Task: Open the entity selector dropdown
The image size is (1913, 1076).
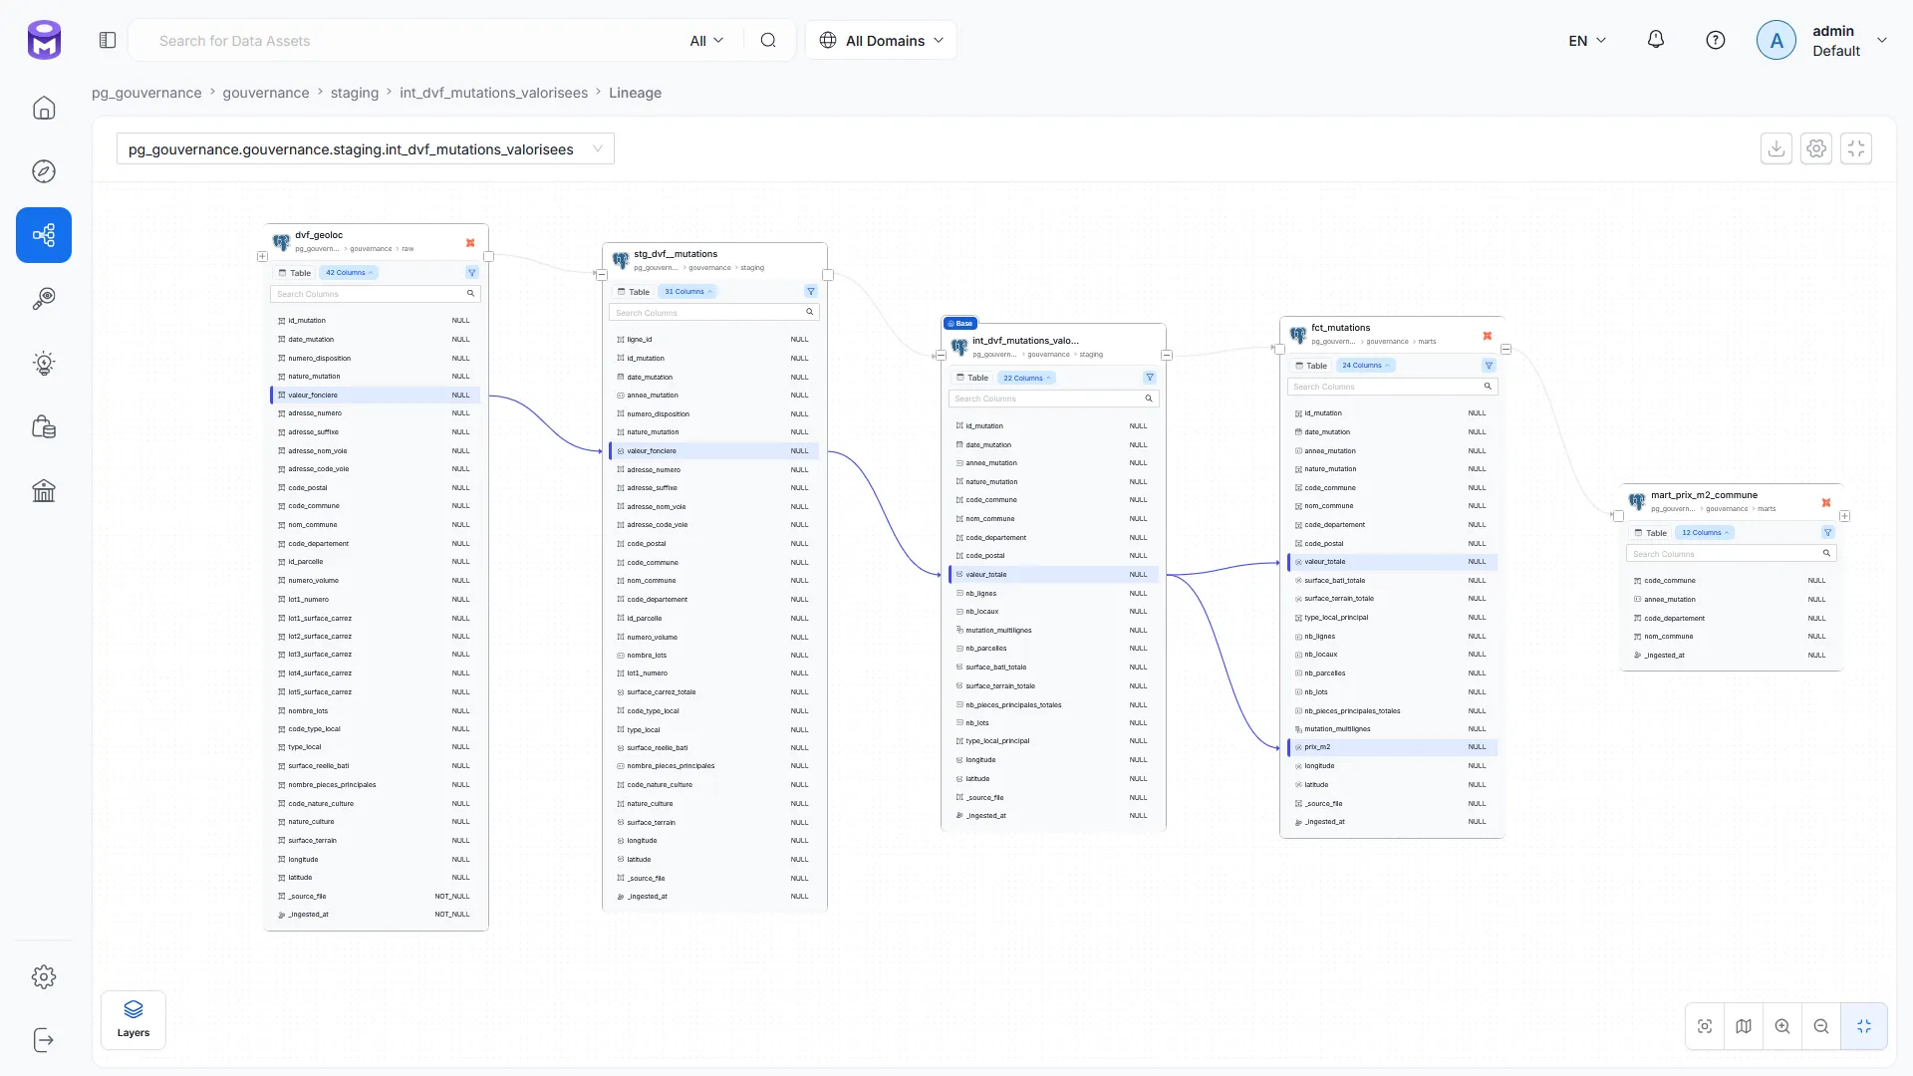Action: point(366,149)
